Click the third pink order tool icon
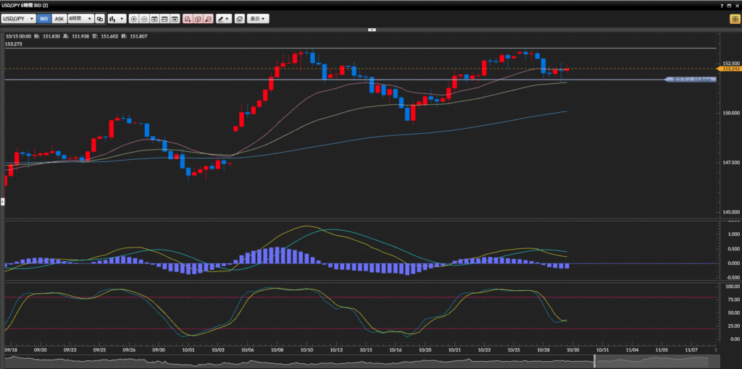742x369 pixels. (208, 18)
